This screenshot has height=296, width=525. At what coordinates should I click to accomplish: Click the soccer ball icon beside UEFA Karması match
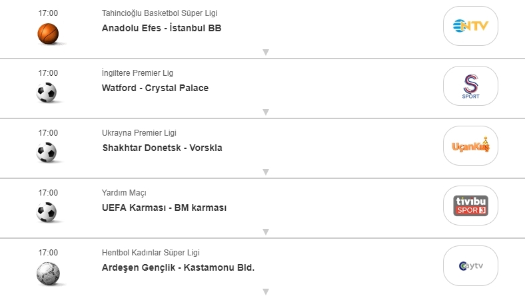(x=48, y=212)
